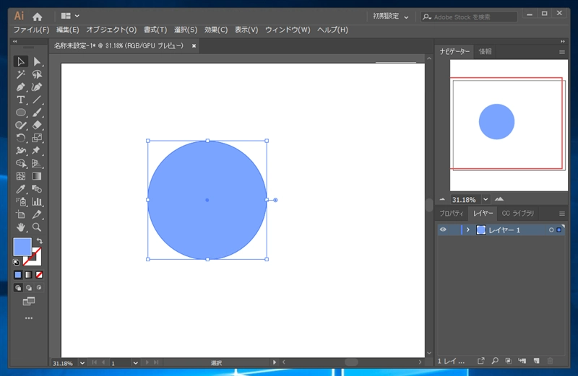Set paint mode to Gradient
Screen dimensions: 578x376
click(28, 275)
